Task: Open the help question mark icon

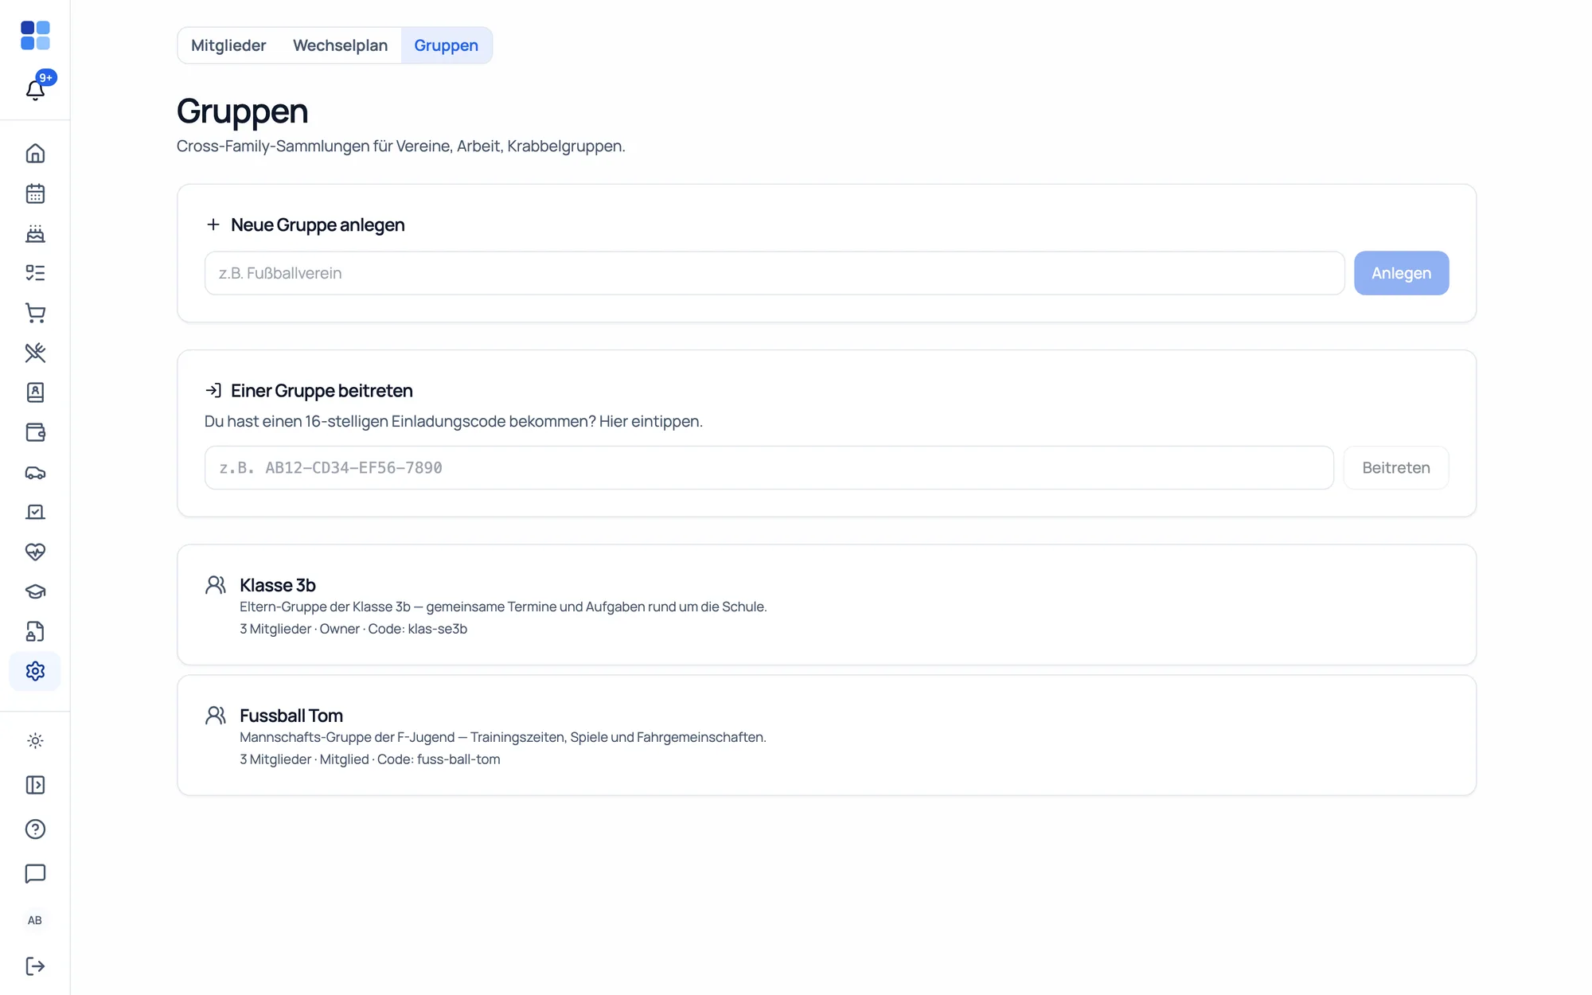Action: 35,829
